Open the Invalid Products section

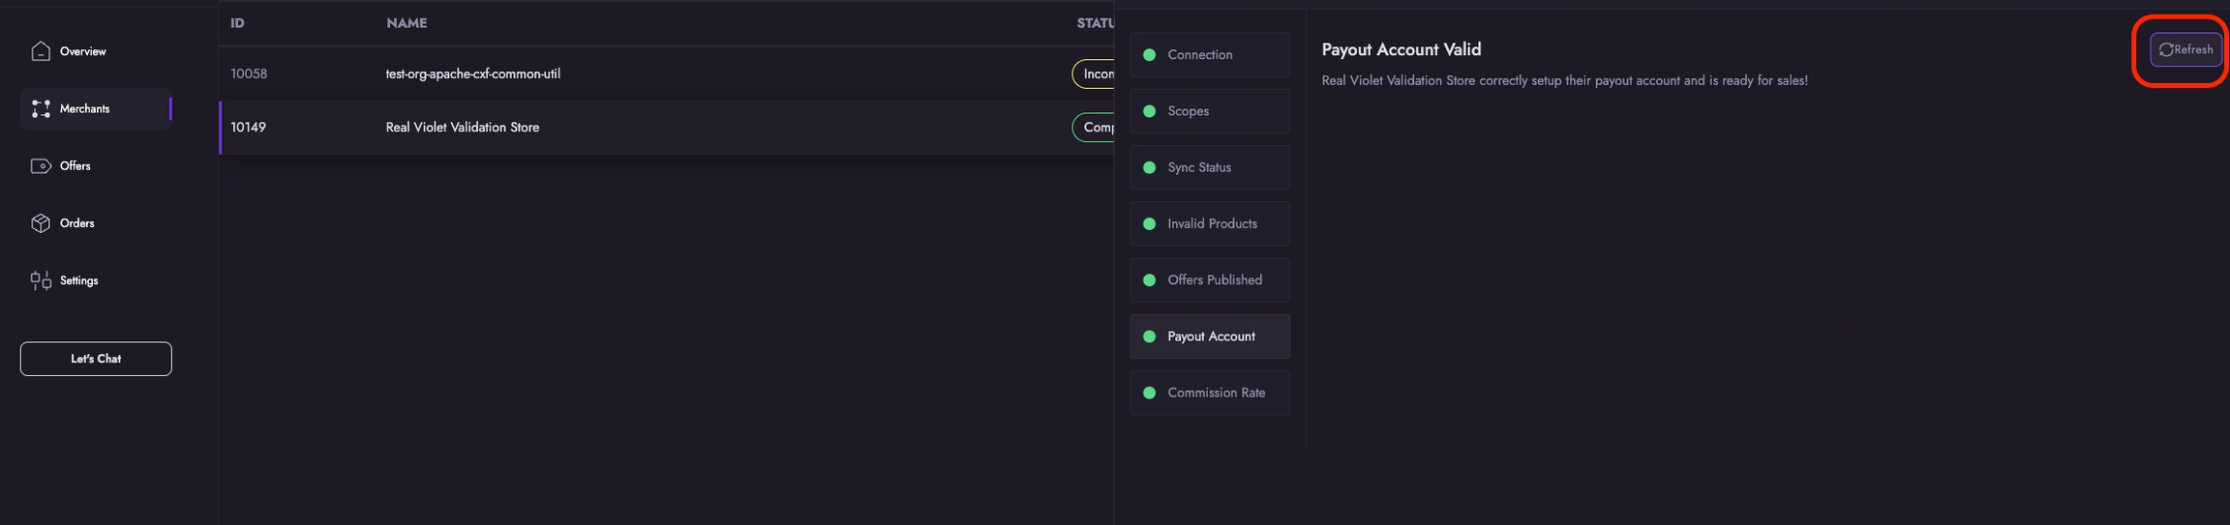coord(1209,223)
